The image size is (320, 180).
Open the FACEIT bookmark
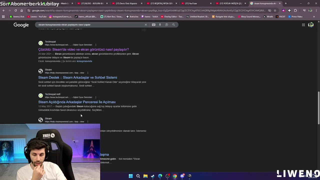point(280,16)
